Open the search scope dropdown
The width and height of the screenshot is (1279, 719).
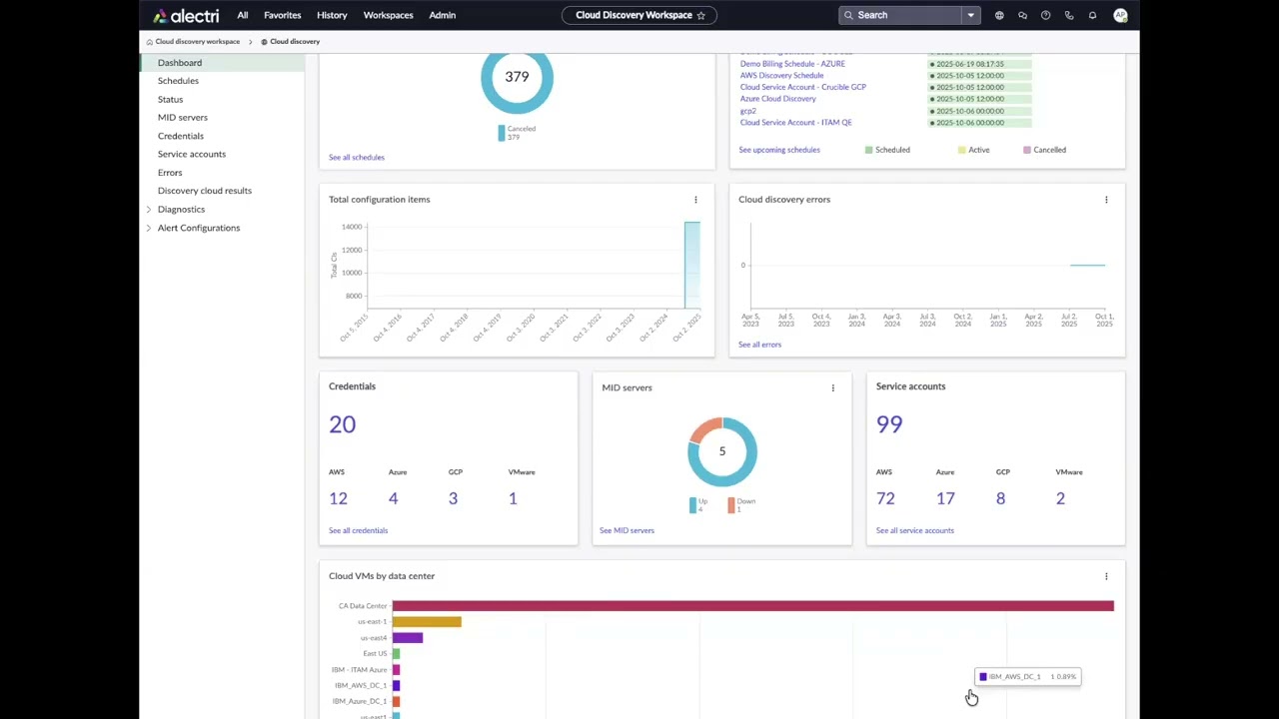(970, 15)
